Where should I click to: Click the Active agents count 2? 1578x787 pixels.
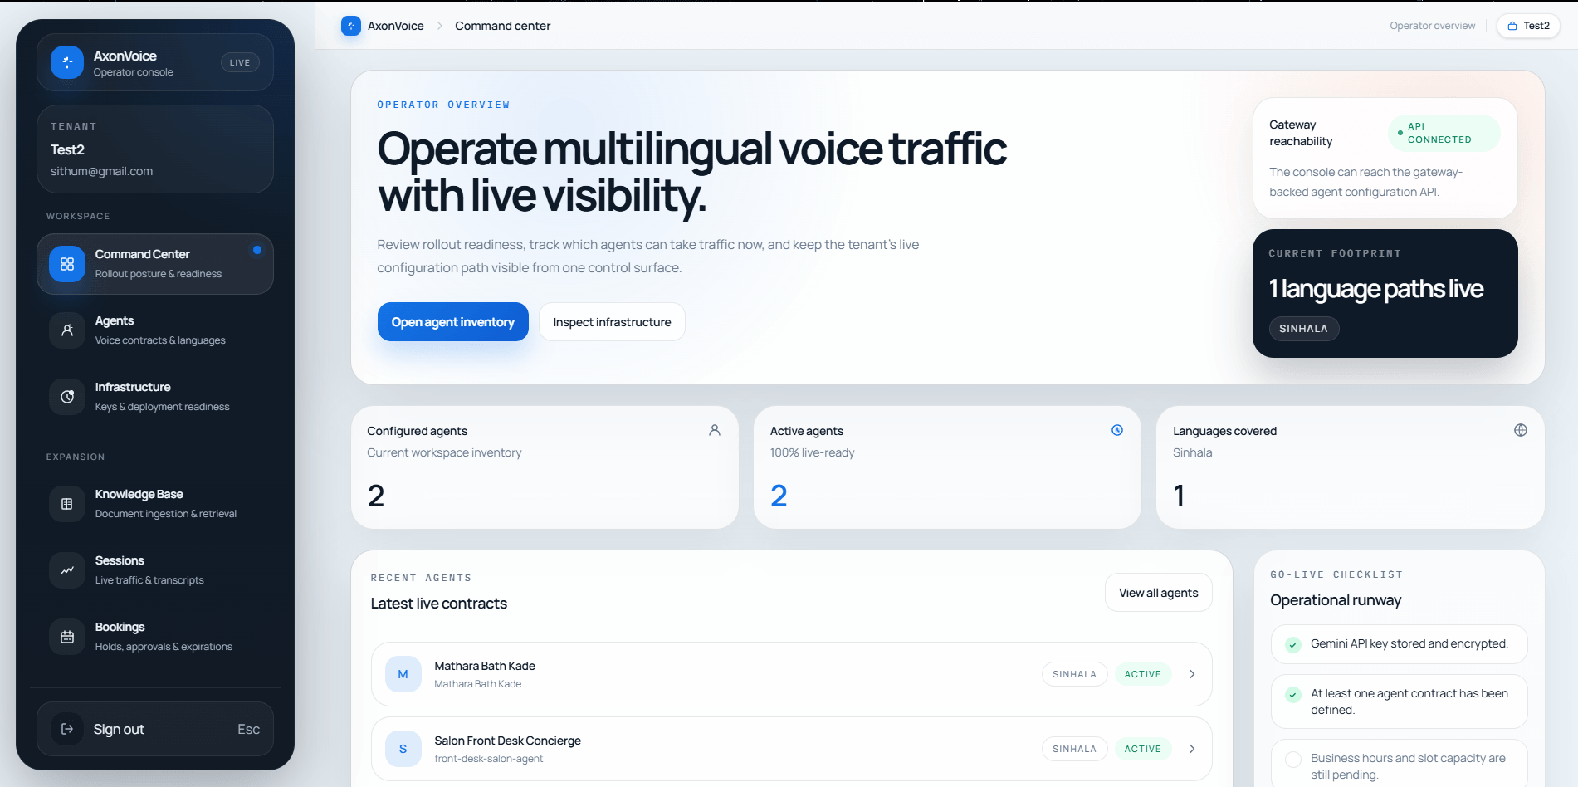pyautogui.click(x=779, y=496)
